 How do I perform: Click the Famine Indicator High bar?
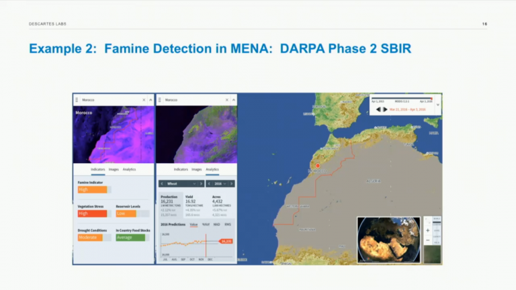pos(95,190)
